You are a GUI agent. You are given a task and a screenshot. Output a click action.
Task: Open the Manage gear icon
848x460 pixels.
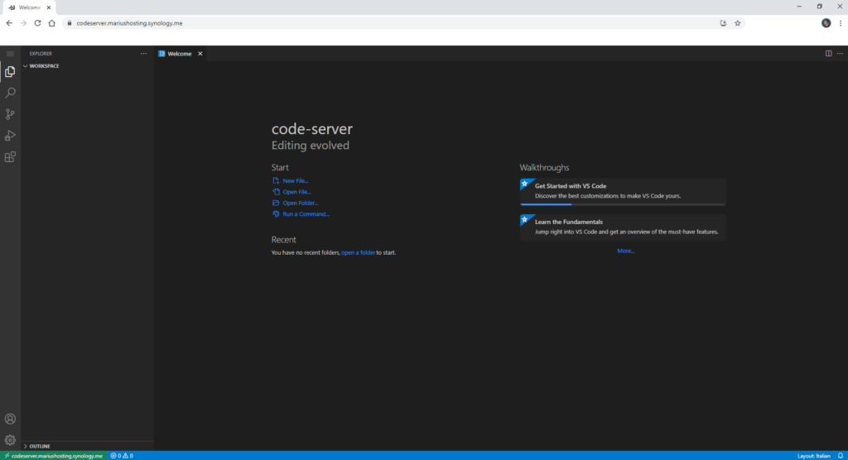pos(10,440)
